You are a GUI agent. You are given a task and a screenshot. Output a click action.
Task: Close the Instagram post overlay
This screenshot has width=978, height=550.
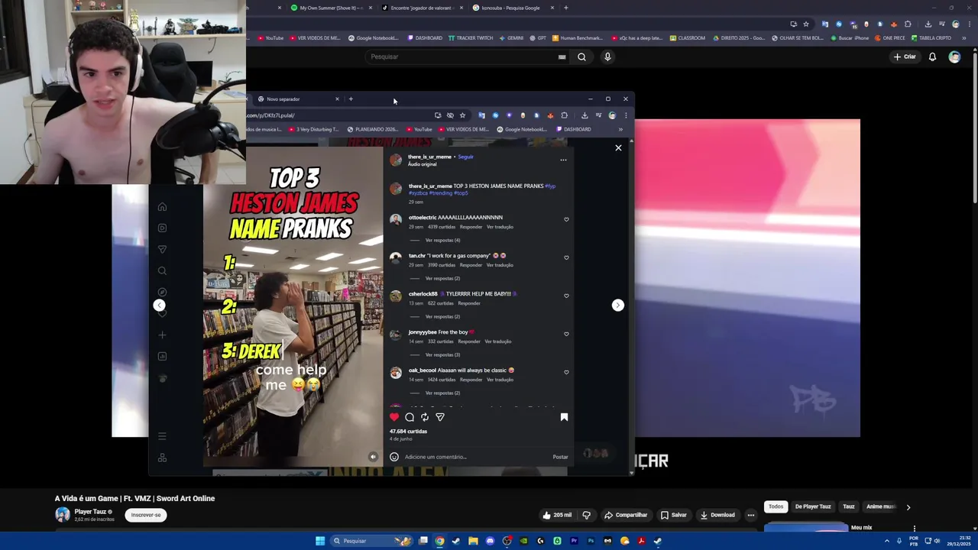pyautogui.click(x=618, y=147)
